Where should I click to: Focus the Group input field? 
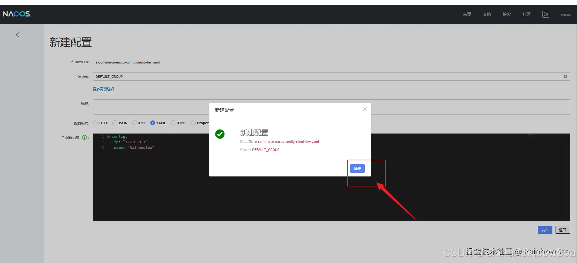[331, 77]
